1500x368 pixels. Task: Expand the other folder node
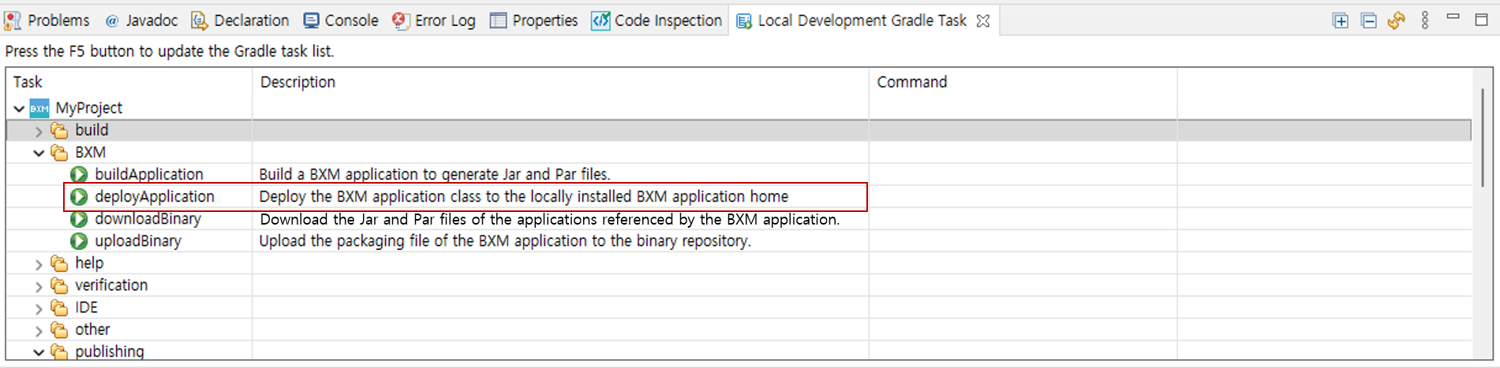pos(39,330)
